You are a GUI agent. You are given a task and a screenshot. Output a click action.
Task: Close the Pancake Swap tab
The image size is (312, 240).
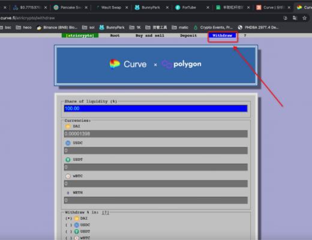86,8
